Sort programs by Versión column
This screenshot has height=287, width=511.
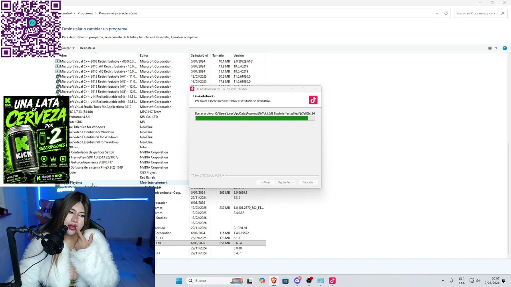[238, 55]
